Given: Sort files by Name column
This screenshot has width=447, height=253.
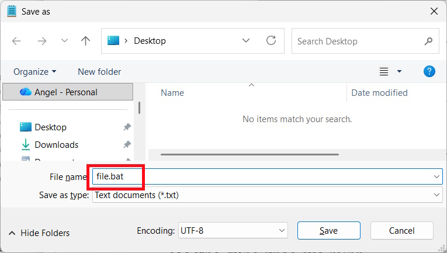Looking at the screenshot, I should (x=172, y=92).
